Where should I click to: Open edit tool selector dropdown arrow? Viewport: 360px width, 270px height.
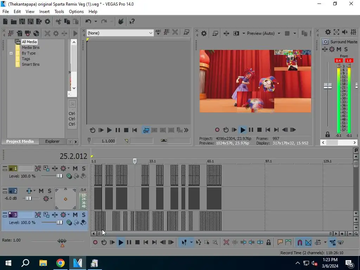click(191, 243)
